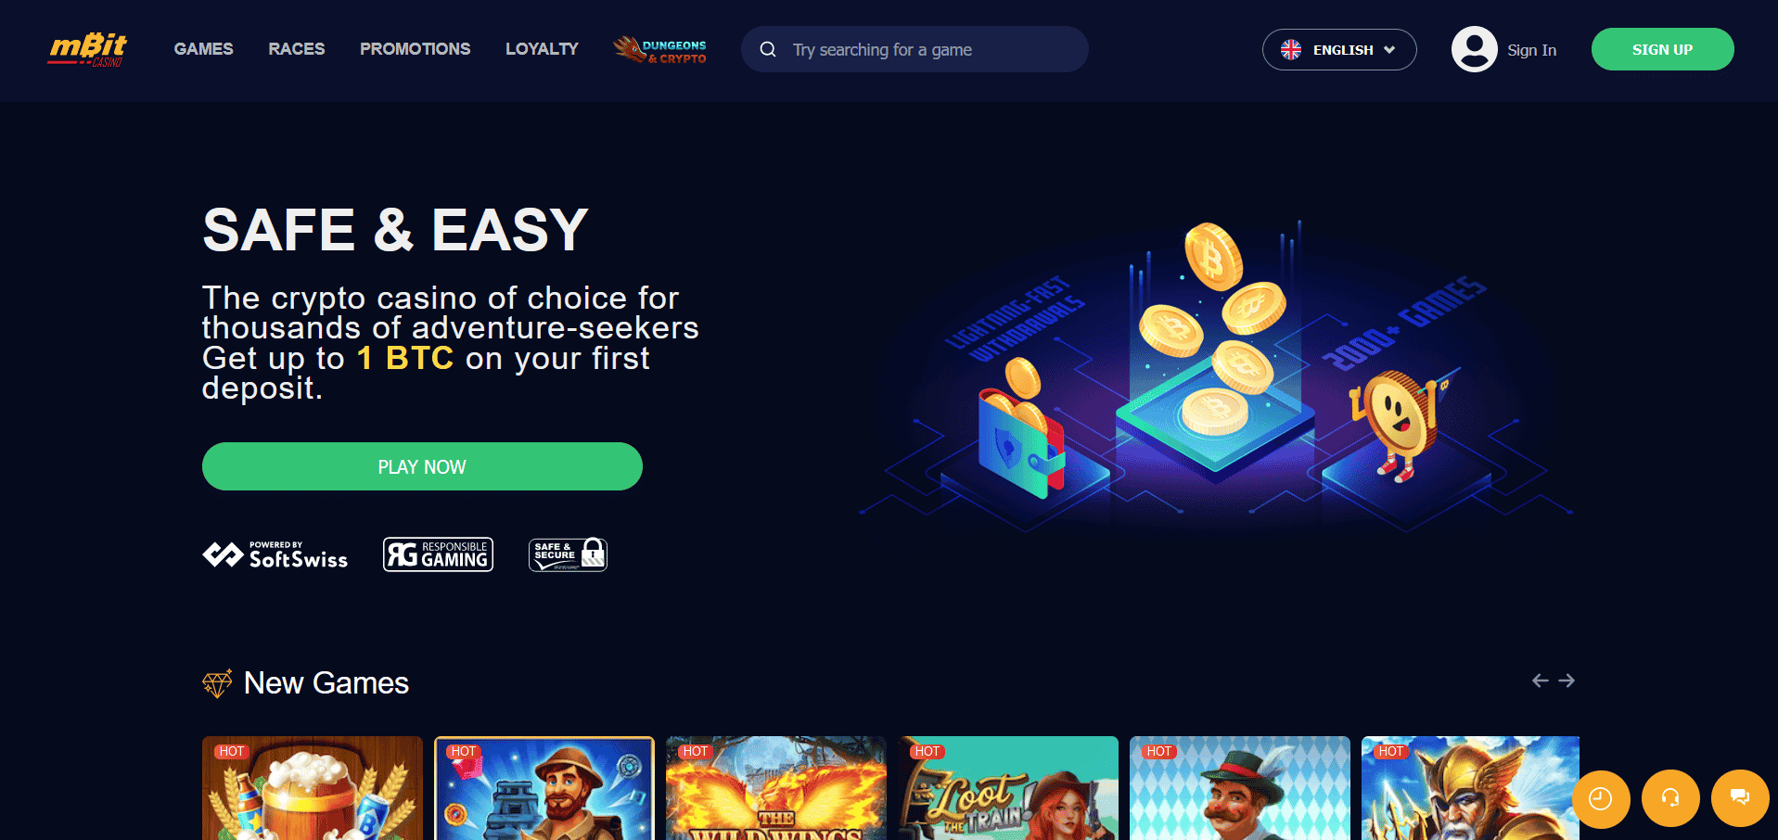Viewport: 1778px width, 840px height.
Task: Open the Dungeons & Crypto promotion
Action: (x=660, y=50)
